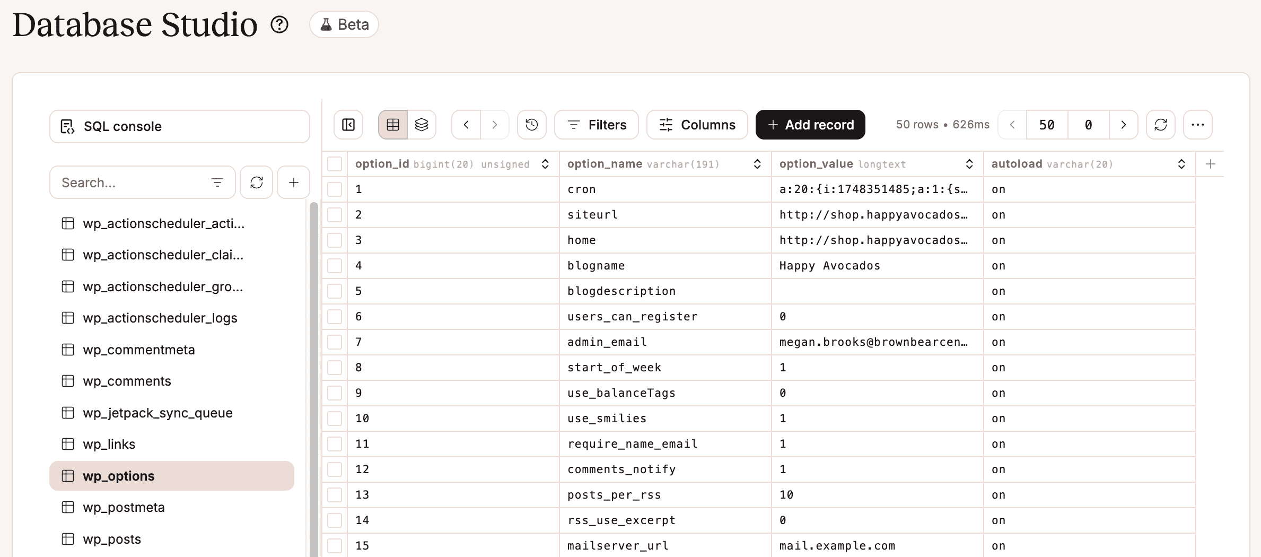Viewport: 1261px width, 557px height.
Task: Toggle the select all rows checkbox
Action: pos(335,164)
